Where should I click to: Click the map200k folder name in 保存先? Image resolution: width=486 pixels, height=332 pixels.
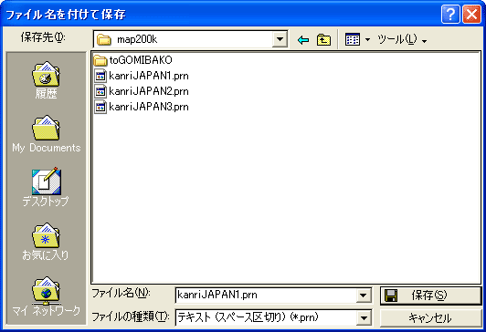click(137, 39)
